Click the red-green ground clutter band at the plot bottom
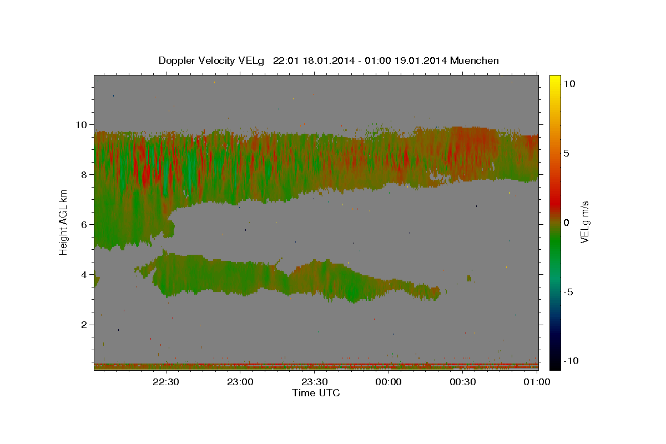 pyautogui.click(x=316, y=366)
